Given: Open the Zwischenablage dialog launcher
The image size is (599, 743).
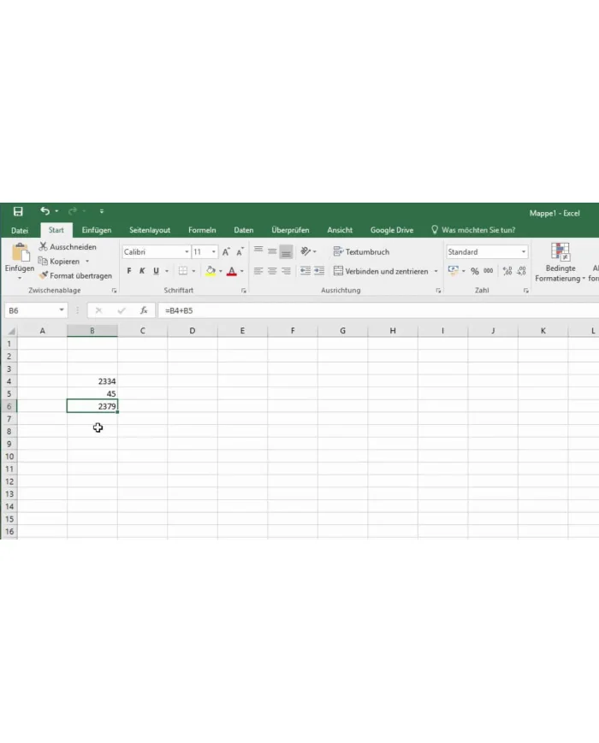Looking at the screenshot, I should tap(114, 291).
